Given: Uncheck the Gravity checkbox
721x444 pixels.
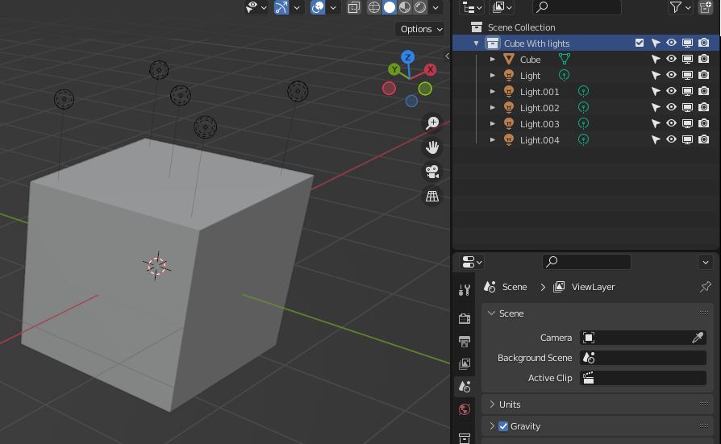Looking at the screenshot, I should pyautogui.click(x=503, y=426).
